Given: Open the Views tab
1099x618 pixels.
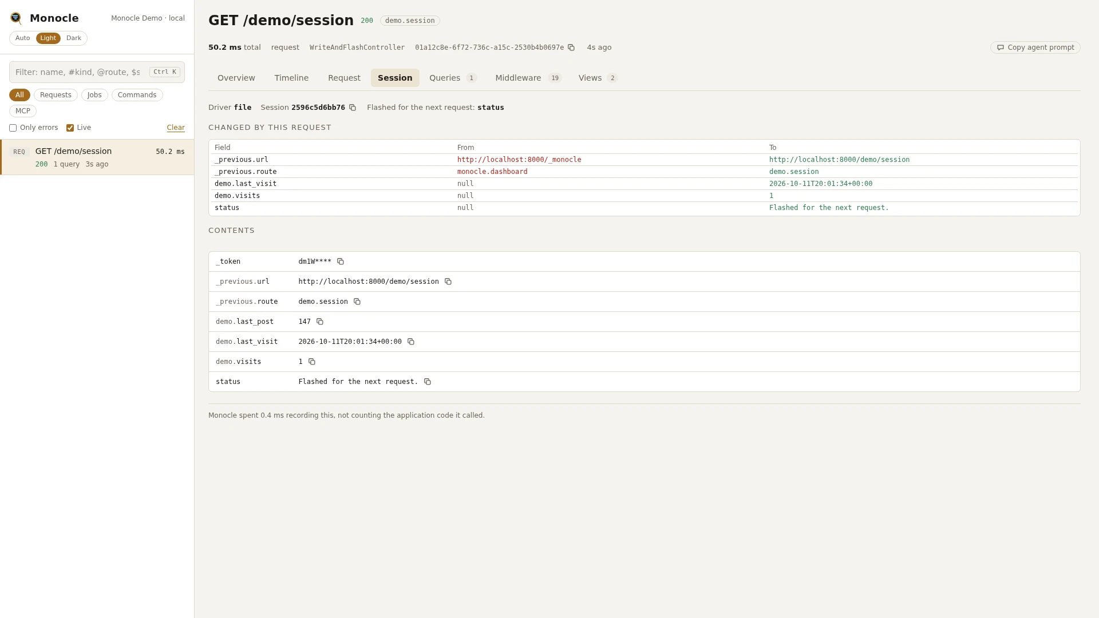Looking at the screenshot, I should pyautogui.click(x=598, y=78).
